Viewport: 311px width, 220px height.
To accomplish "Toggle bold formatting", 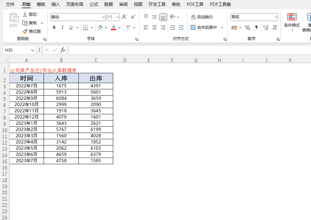I will tap(54, 28).
